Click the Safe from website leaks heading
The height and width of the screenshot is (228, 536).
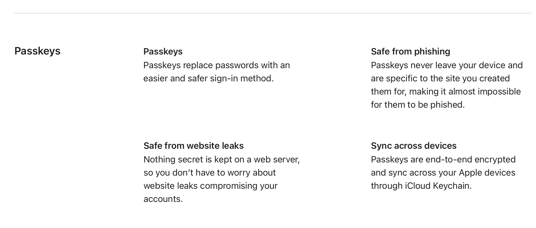click(194, 146)
